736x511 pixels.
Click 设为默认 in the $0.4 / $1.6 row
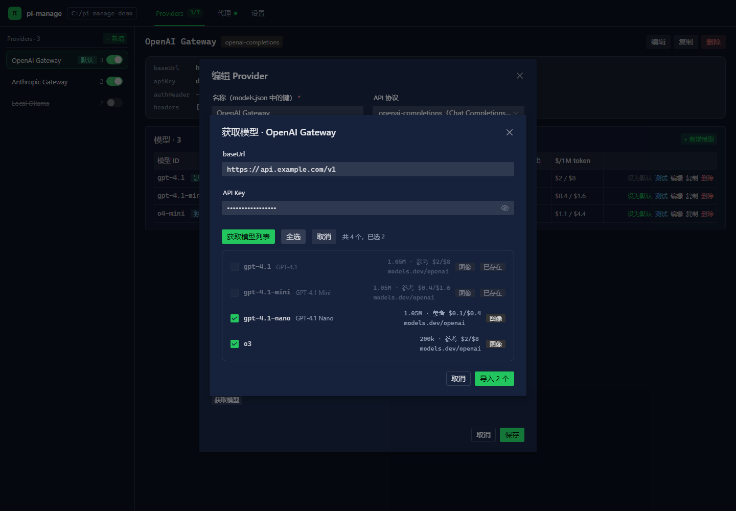coord(640,196)
